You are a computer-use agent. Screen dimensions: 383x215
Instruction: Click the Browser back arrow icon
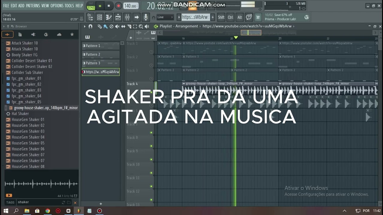point(12,26)
